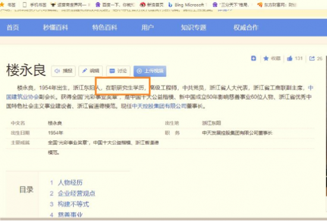Click the 编辑 edit button with pencil
The height and width of the screenshot is (221, 327).
[x=90, y=71]
